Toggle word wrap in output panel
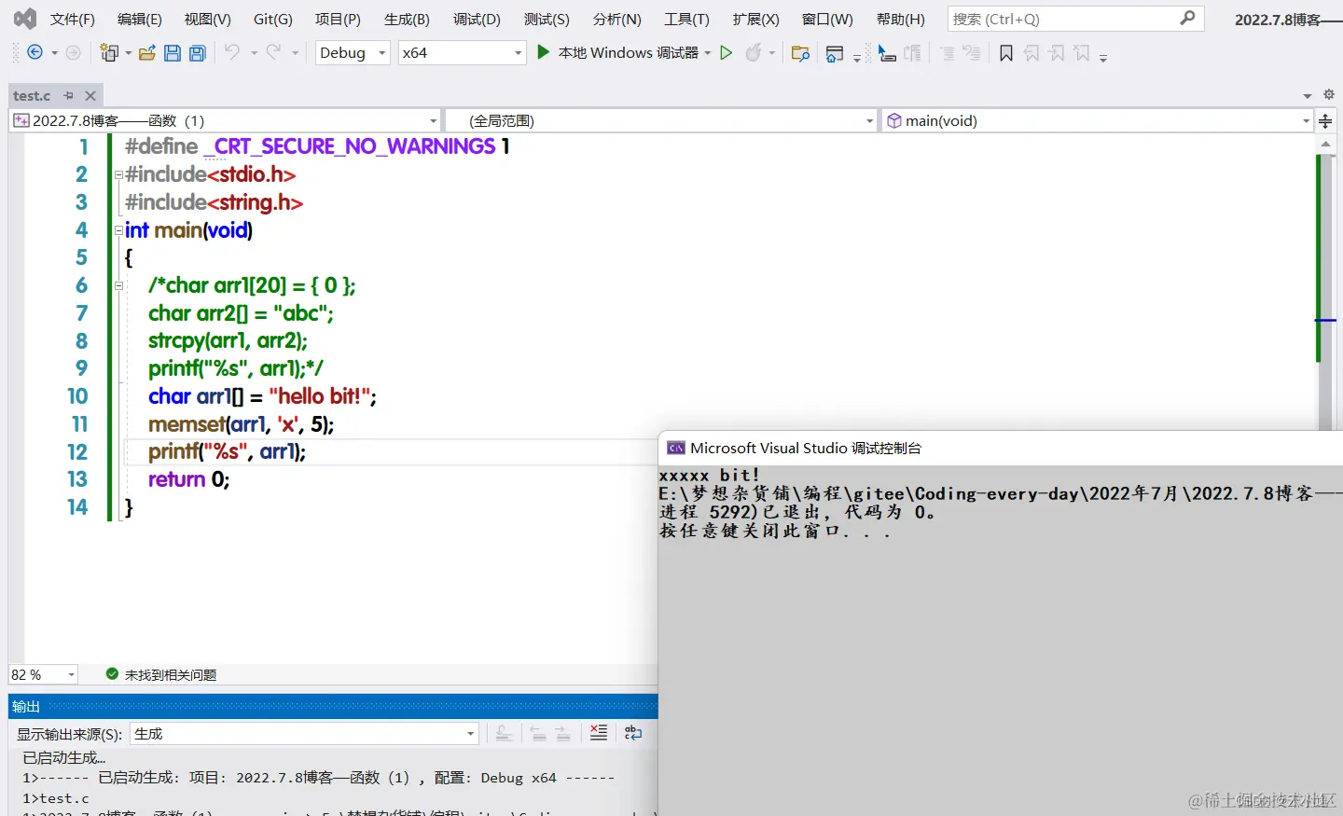Image resolution: width=1343 pixels, height=816 pixels. click(633, 733)
